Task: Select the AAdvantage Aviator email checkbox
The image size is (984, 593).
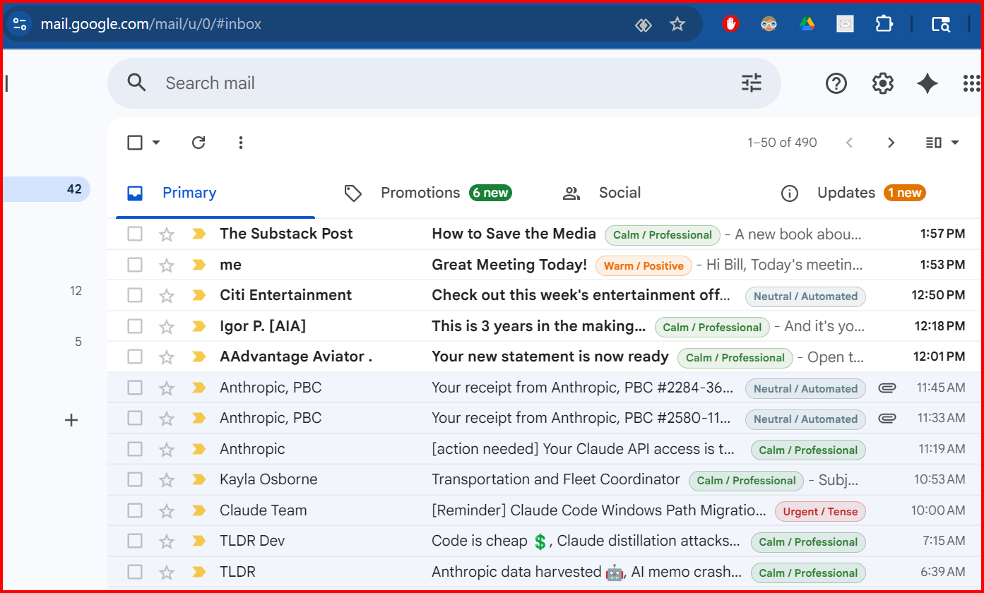Action: 135,357
